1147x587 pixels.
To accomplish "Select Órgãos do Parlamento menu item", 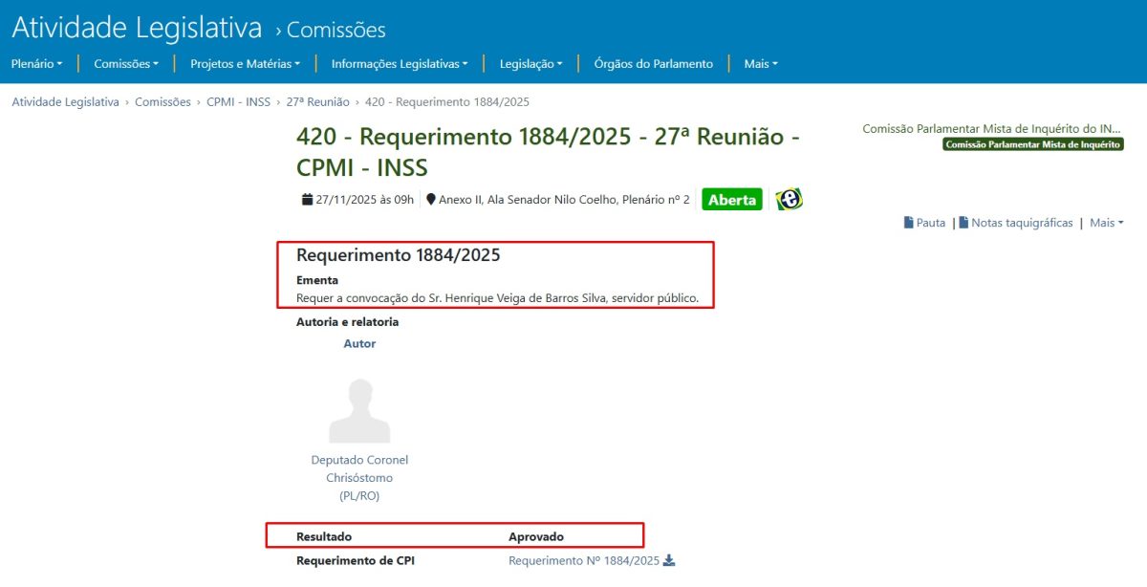I will click(653, 64).
